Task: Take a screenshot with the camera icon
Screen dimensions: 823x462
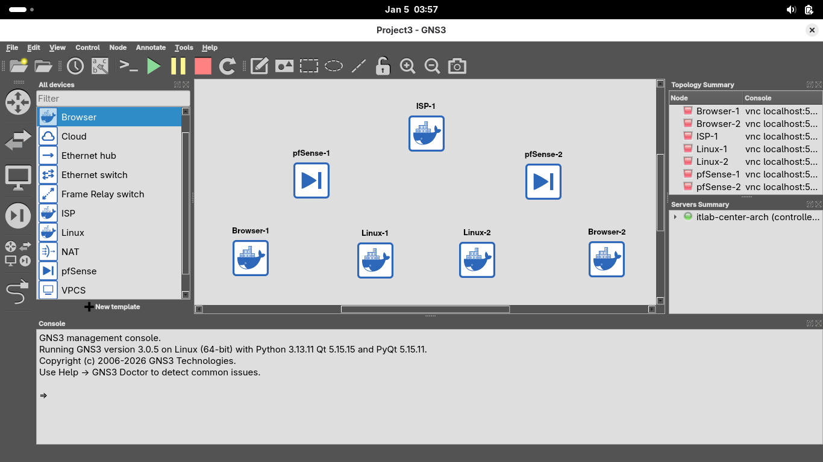Action: 457,66
